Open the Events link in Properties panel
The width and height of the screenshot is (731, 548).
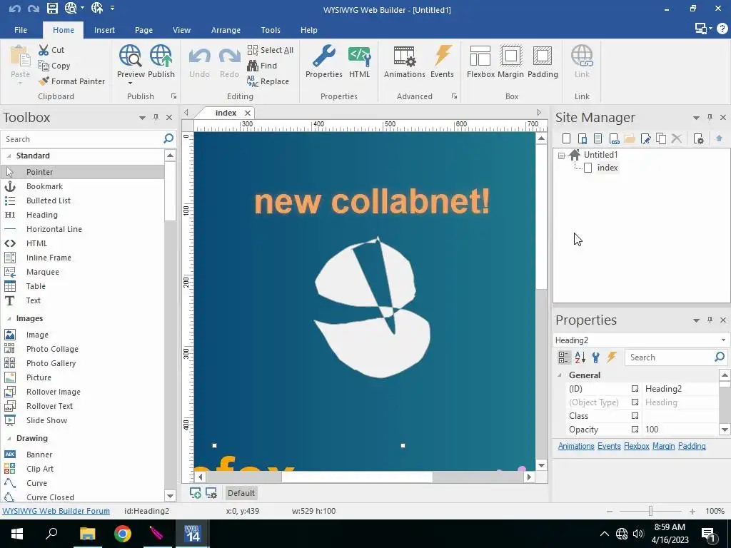[609, 446]
